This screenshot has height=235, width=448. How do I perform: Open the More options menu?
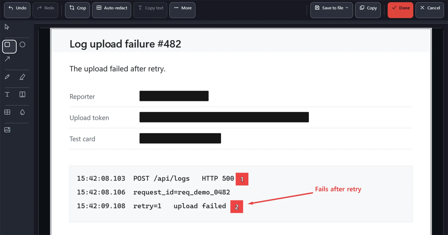(182, 10)
